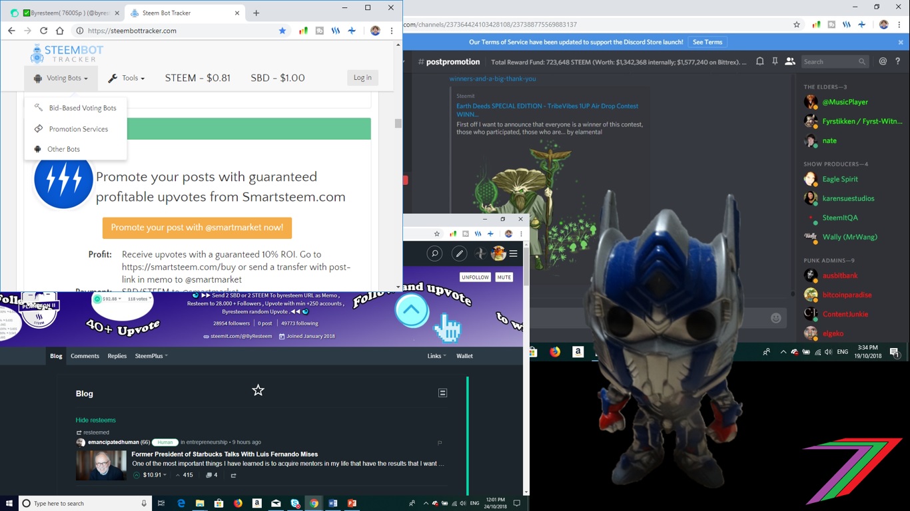Click the Steem keychain waves extension in Steem Bot Tracker window

[x=336, y=31]
